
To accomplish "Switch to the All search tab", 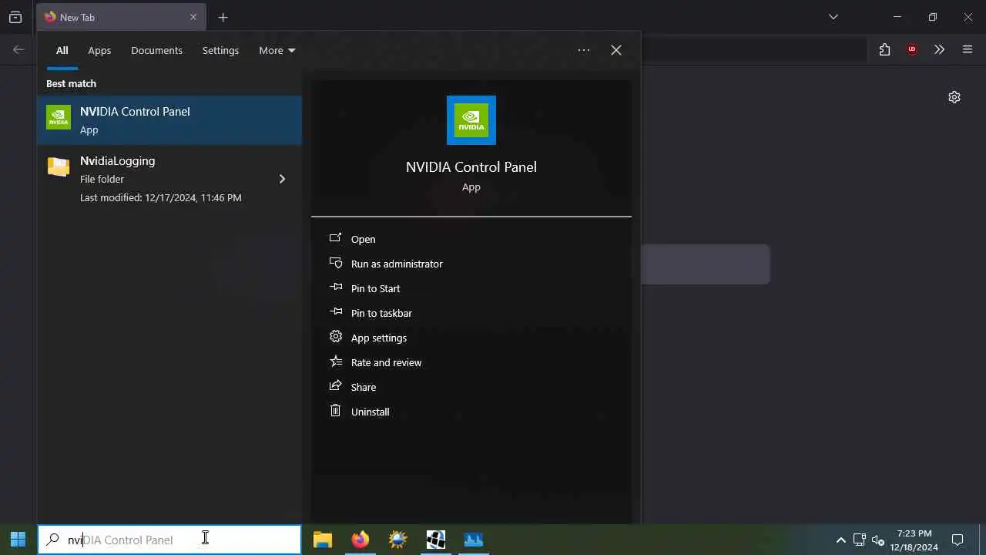I will tap(62, 50).
